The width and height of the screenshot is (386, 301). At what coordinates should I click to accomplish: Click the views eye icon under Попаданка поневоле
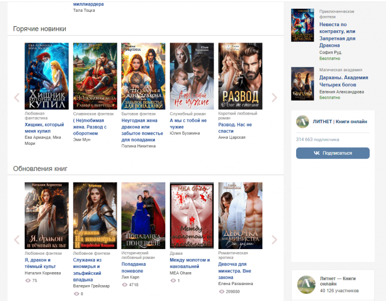[124, 284]
